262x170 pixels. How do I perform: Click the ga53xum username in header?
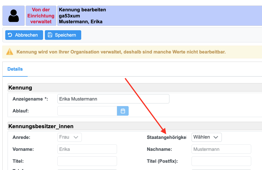tap(69, 16)
